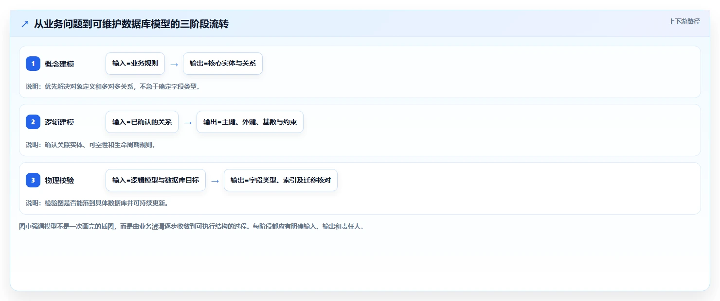Click the arrow after 输入=已确认的关系
Screen dimensions: 720x301
pos(188,122)
